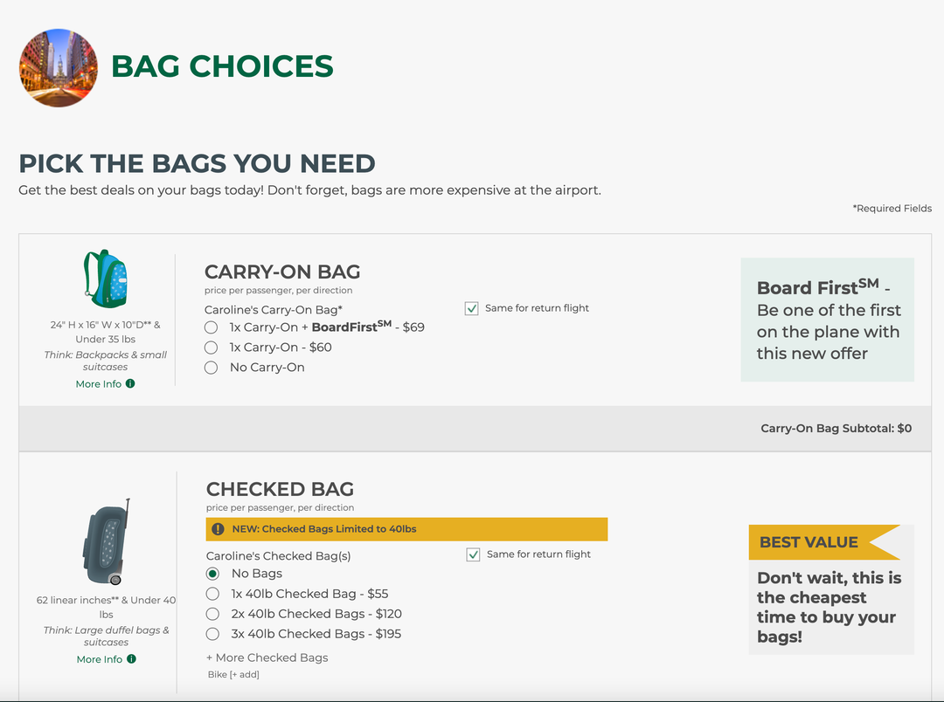Uncheck Same for return flight for carry-on
The image size is (944, 702).
[x=471, y=308]
